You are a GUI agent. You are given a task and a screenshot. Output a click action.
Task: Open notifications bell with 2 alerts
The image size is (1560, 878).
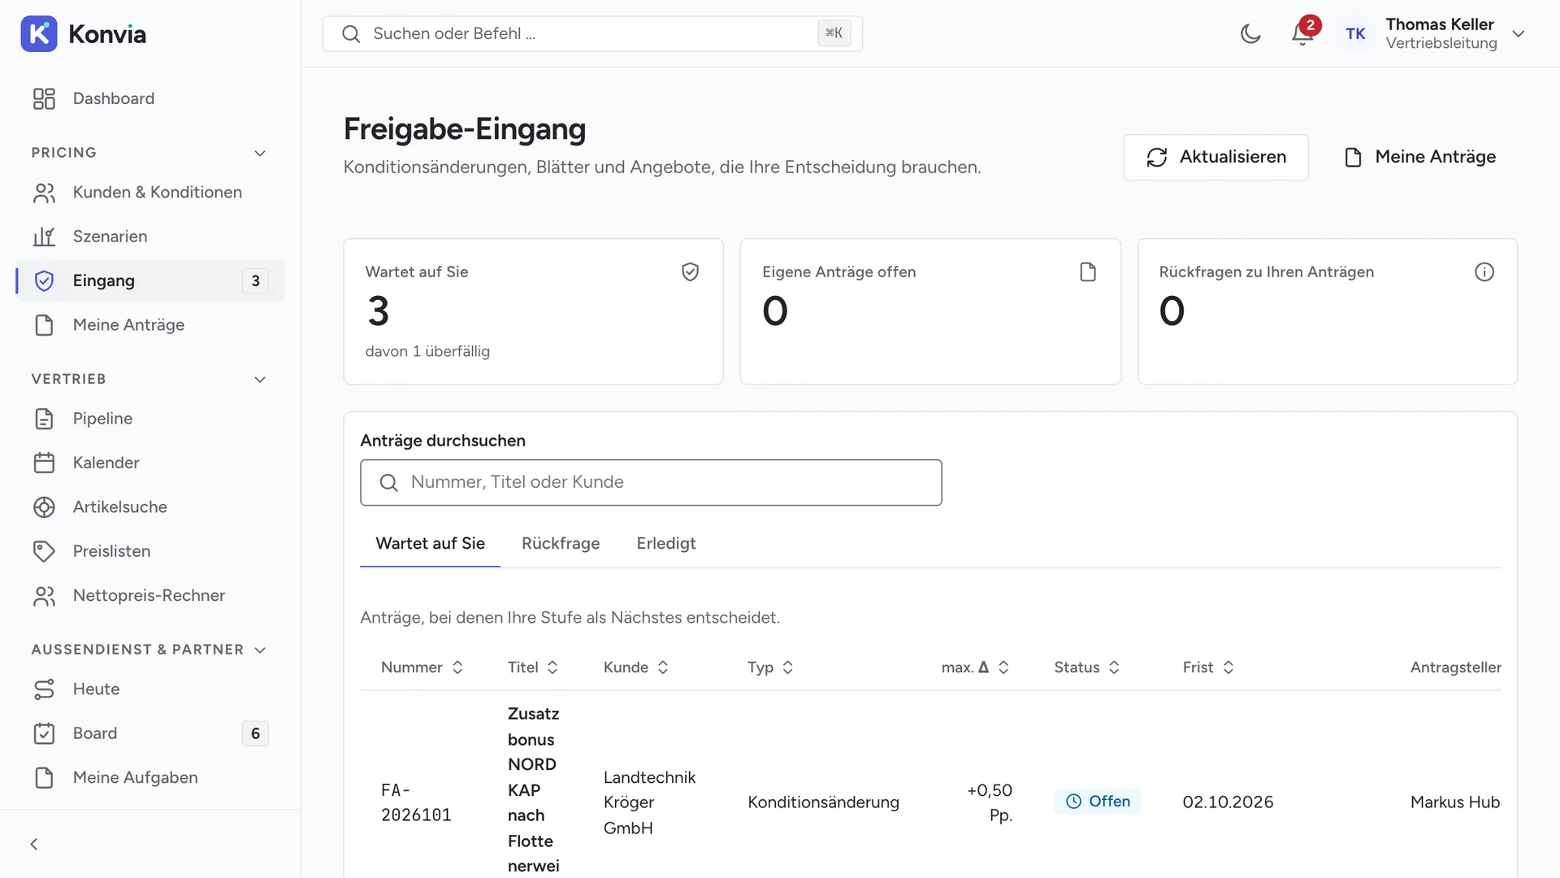(1302, 33)
